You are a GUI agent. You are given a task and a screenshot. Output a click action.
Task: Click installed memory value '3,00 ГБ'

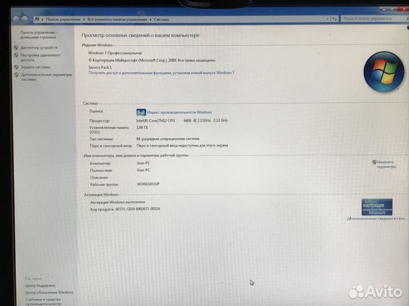coord(142,127)
